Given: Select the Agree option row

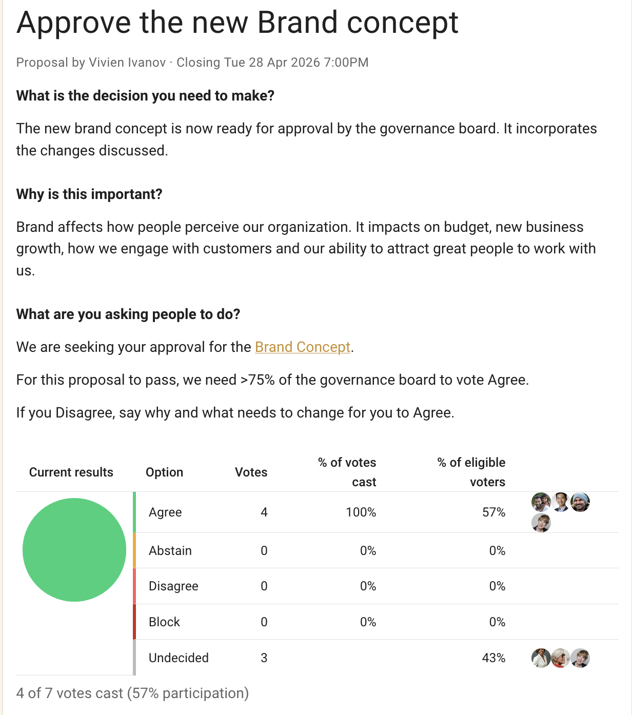Looking at the screenshot, I should (x=376, y=512).
